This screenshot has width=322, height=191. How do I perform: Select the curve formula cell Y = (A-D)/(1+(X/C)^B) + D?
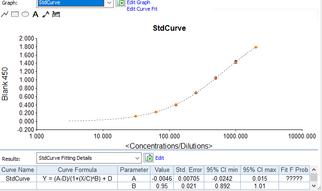coord(77,178)
